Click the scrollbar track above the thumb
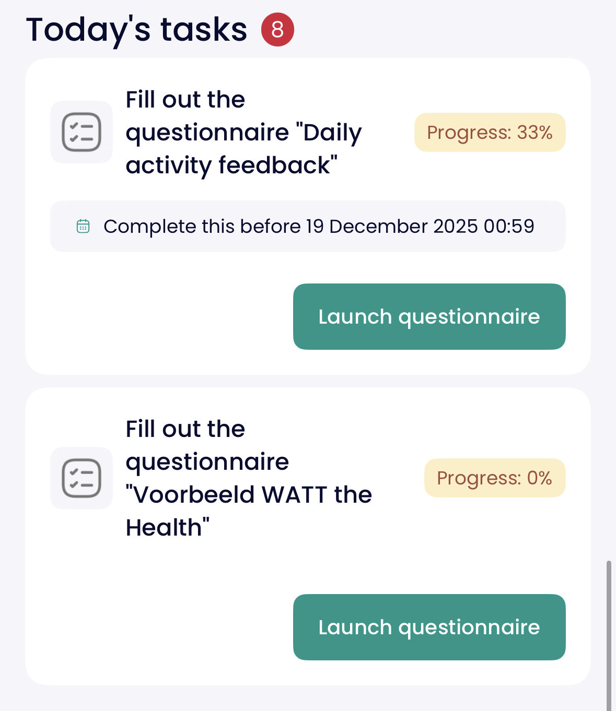 [x=609, y=313]
